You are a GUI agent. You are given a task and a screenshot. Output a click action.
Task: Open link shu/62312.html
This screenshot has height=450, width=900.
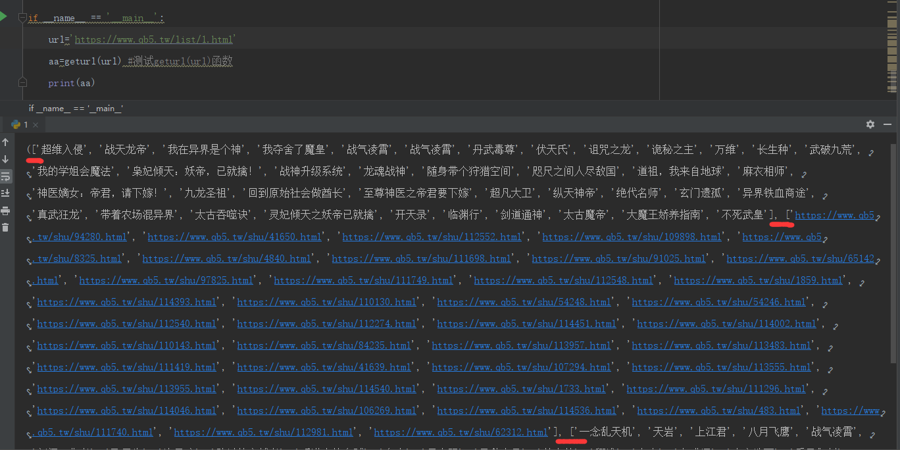[461, 432]
